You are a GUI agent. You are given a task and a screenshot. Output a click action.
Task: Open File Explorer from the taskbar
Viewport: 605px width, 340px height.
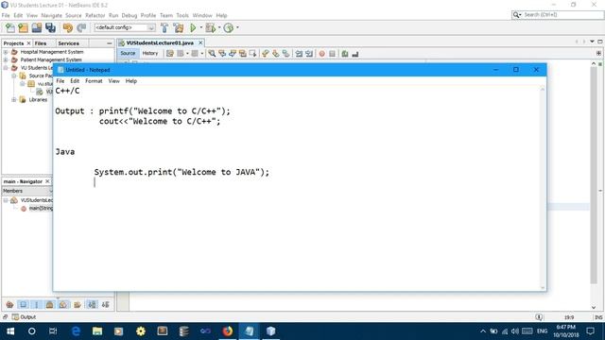[x=97, y=331]
